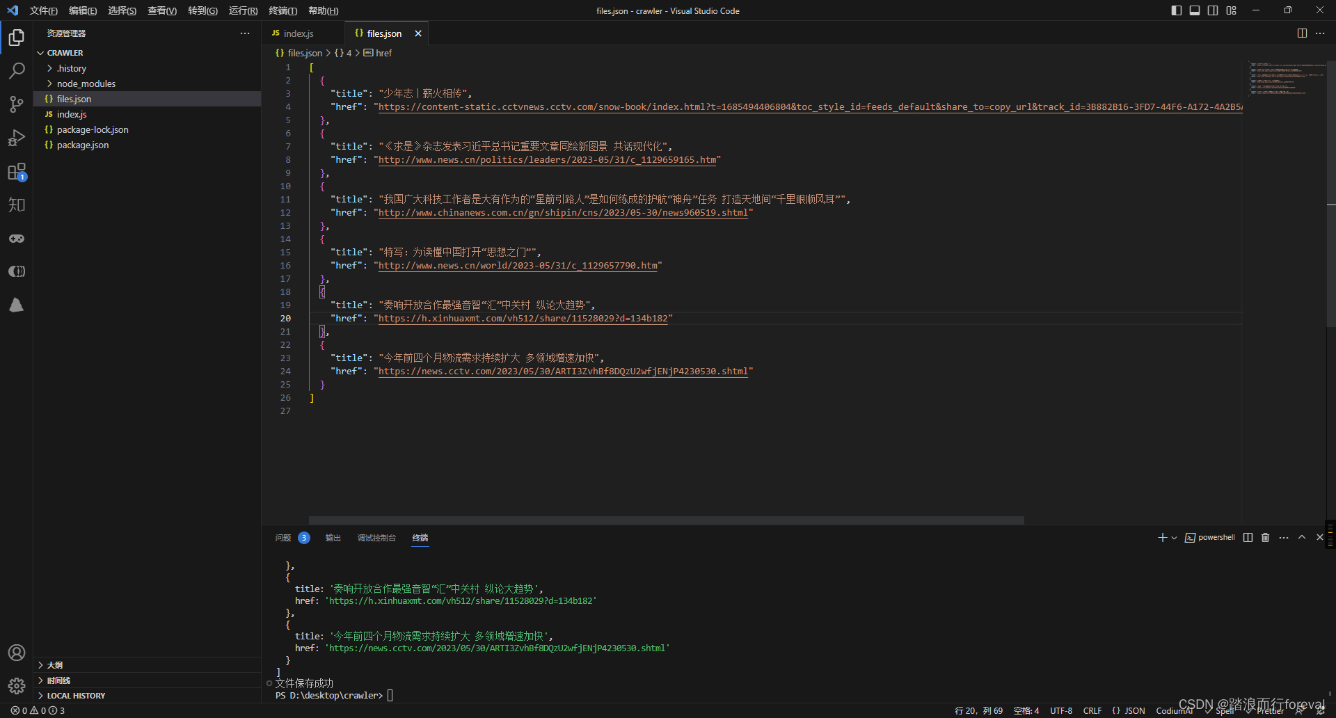The width and height of the screenshot is (1336, 718).
Task: Open the 查看(V) menu
Action: (162, 10)
